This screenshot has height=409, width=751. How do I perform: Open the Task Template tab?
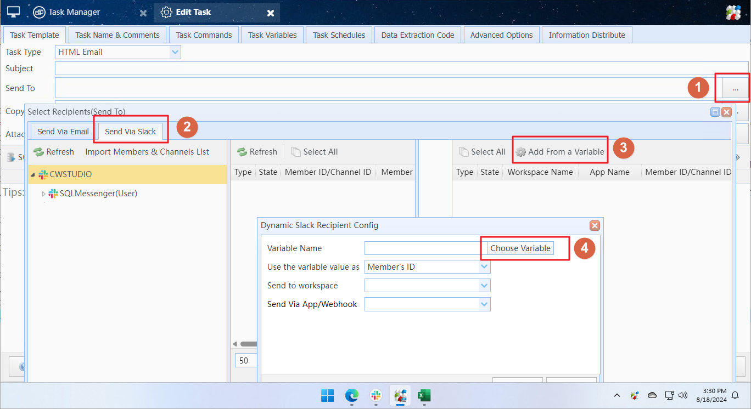click(35, 35)
